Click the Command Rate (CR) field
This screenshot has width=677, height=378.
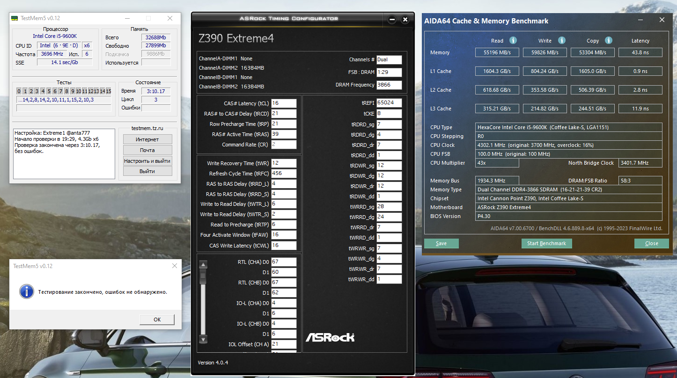(284, 145)
